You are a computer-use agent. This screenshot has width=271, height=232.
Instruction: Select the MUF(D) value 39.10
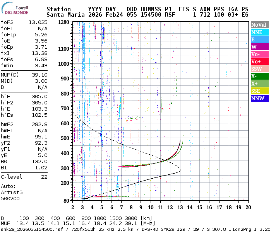coord(39,75)
